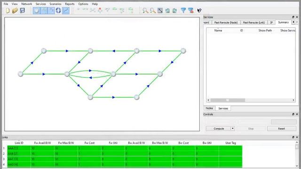Click the second magnifier zoom out icon
This screenshot has width=301, height=169.
pyautogui.click(x=153, y=10)
